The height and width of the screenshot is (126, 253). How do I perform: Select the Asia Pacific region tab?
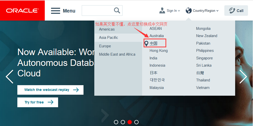tap(108, 38)
